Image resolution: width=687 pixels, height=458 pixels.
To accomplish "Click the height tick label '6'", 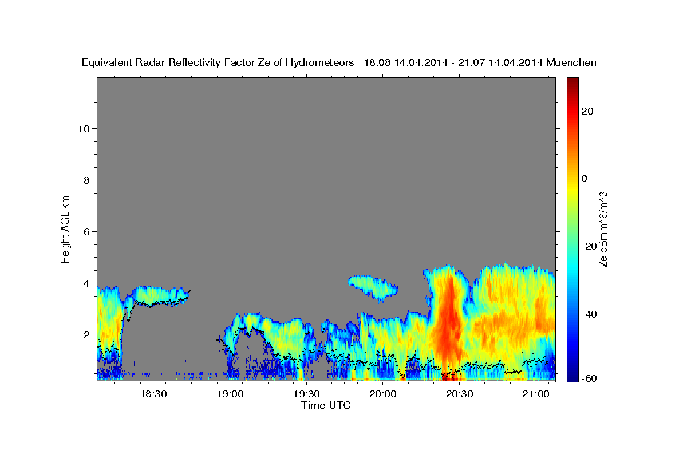I will (x=86, y=231).
